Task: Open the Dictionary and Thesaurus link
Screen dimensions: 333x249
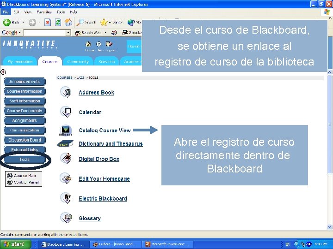Action: [111, 144]
